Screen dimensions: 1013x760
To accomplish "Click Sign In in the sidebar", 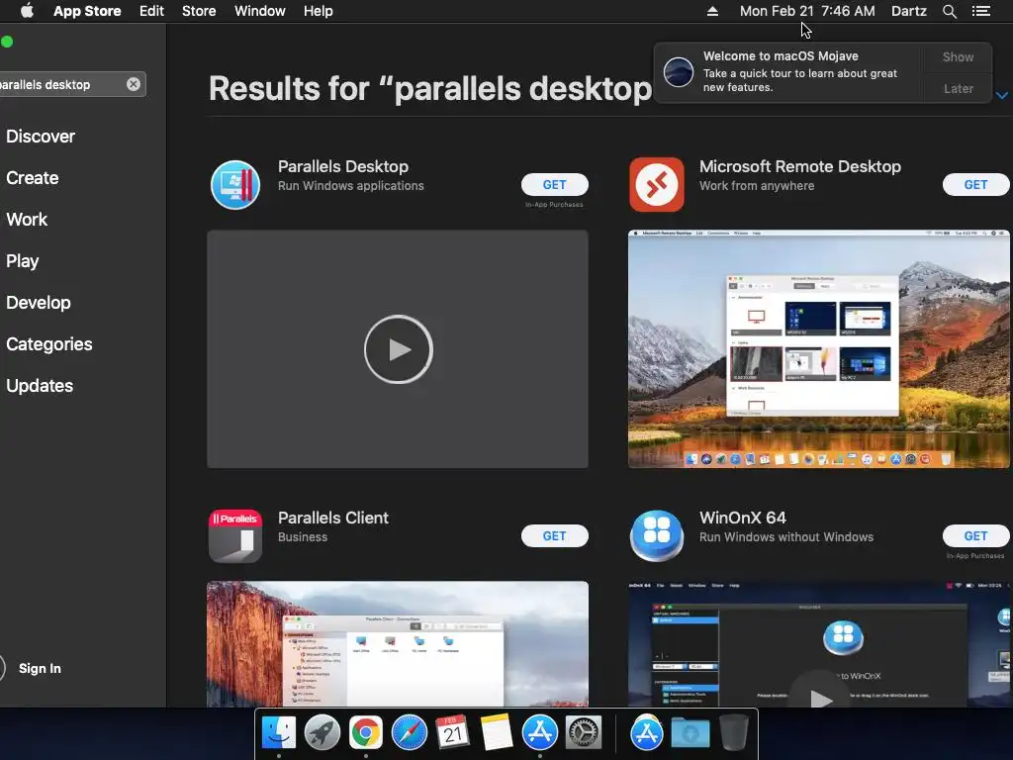I will [40, 668].
